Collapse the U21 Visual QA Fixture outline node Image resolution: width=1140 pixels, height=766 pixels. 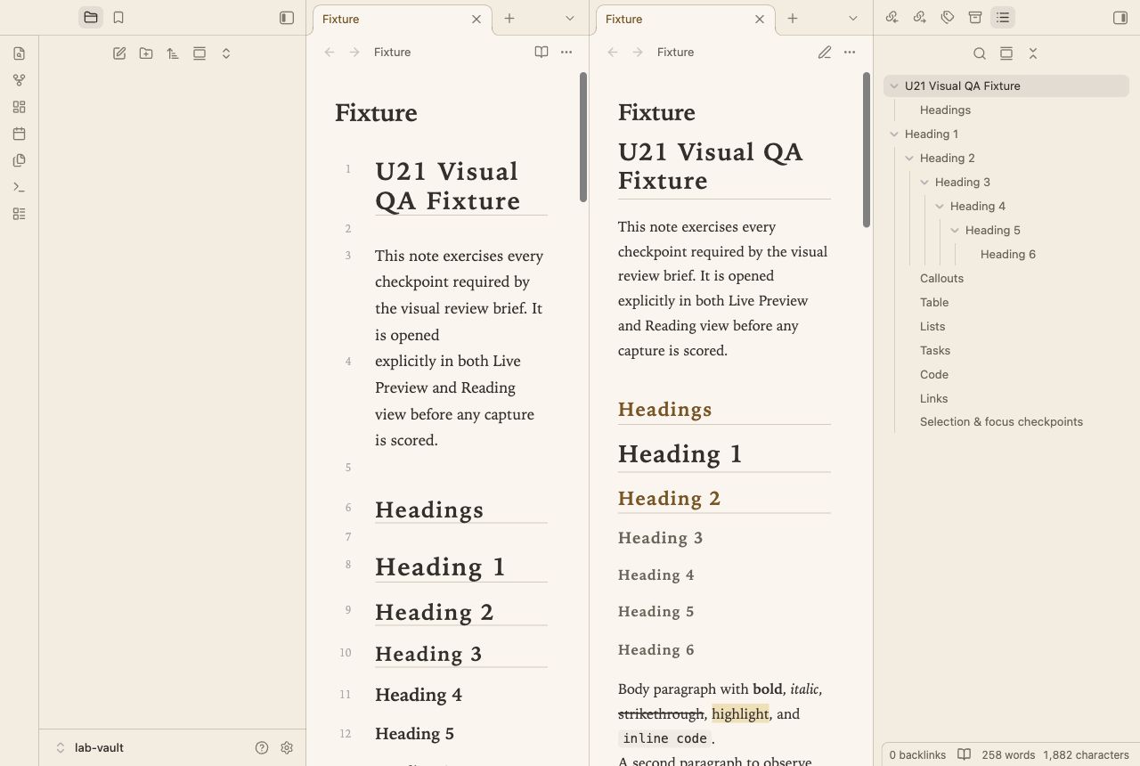tap(894, 86)
